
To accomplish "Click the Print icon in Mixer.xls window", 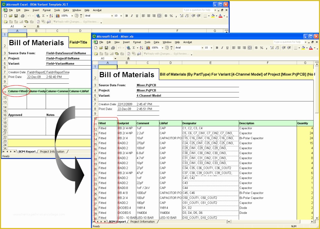I will pos(113,47).
